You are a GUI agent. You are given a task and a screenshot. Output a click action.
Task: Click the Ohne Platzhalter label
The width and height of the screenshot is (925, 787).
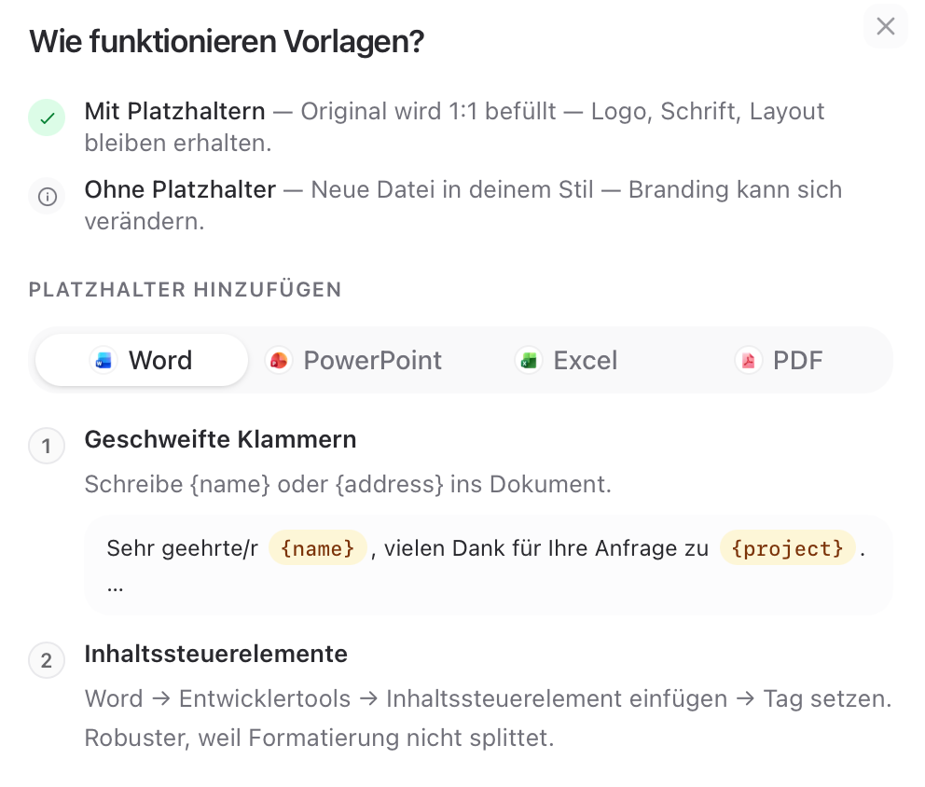(181, 189)
